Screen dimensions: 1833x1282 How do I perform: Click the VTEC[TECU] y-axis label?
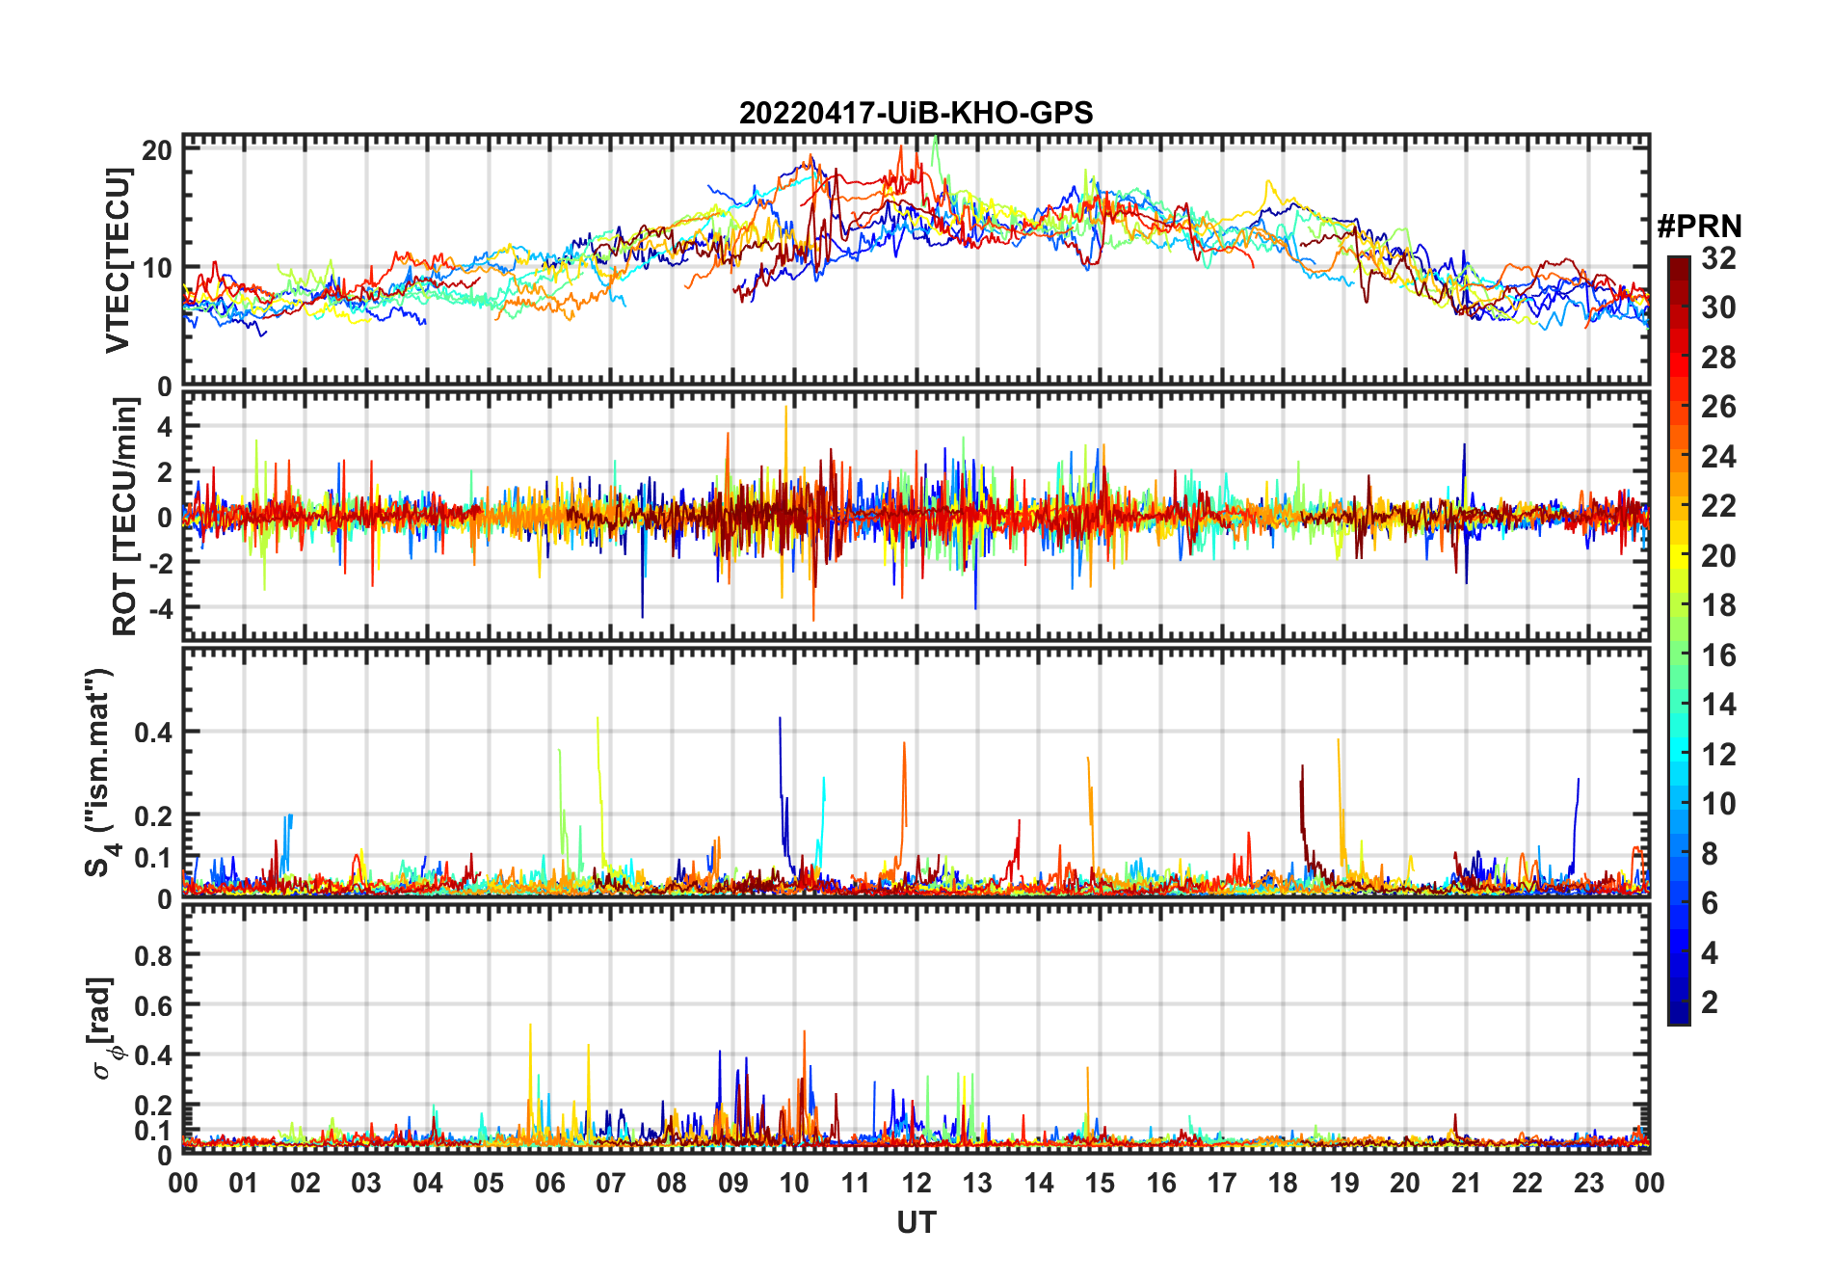[x=118, y=260]
